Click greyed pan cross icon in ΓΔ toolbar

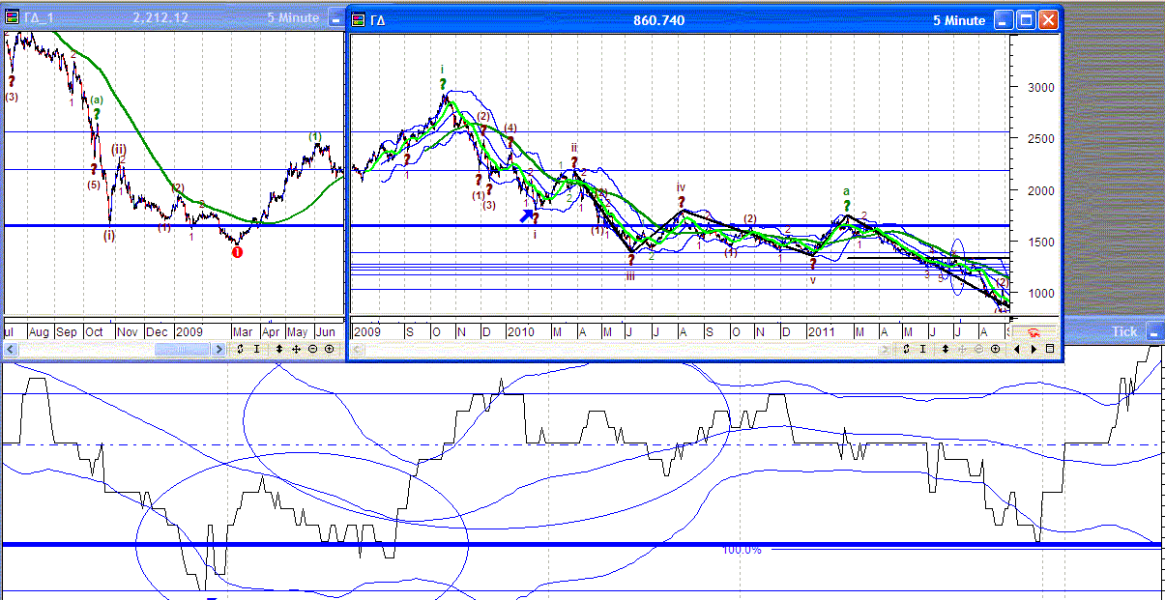pyautogui.click(x=962, y=348)
